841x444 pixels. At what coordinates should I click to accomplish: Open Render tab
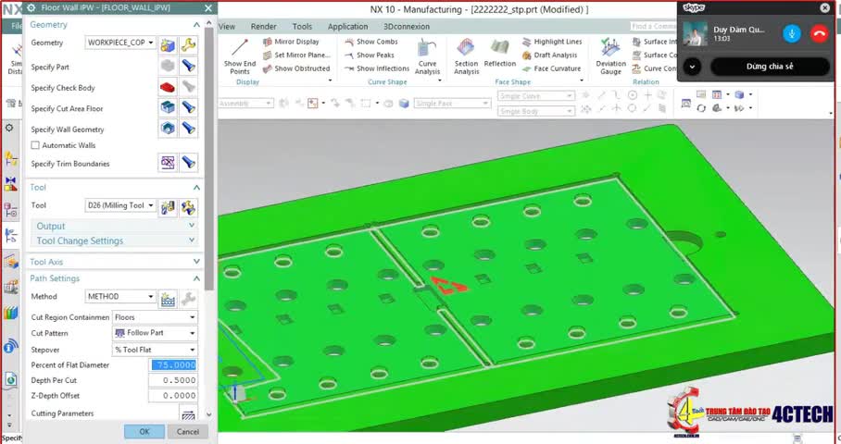pos(263,26)
